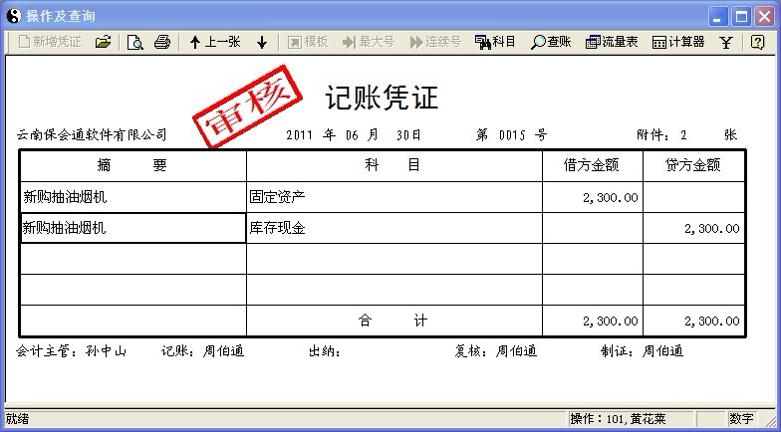This screenshot has height=432, width=781.
Task: Open 科目 accounts lookup
Action: (x=495, y=42)
